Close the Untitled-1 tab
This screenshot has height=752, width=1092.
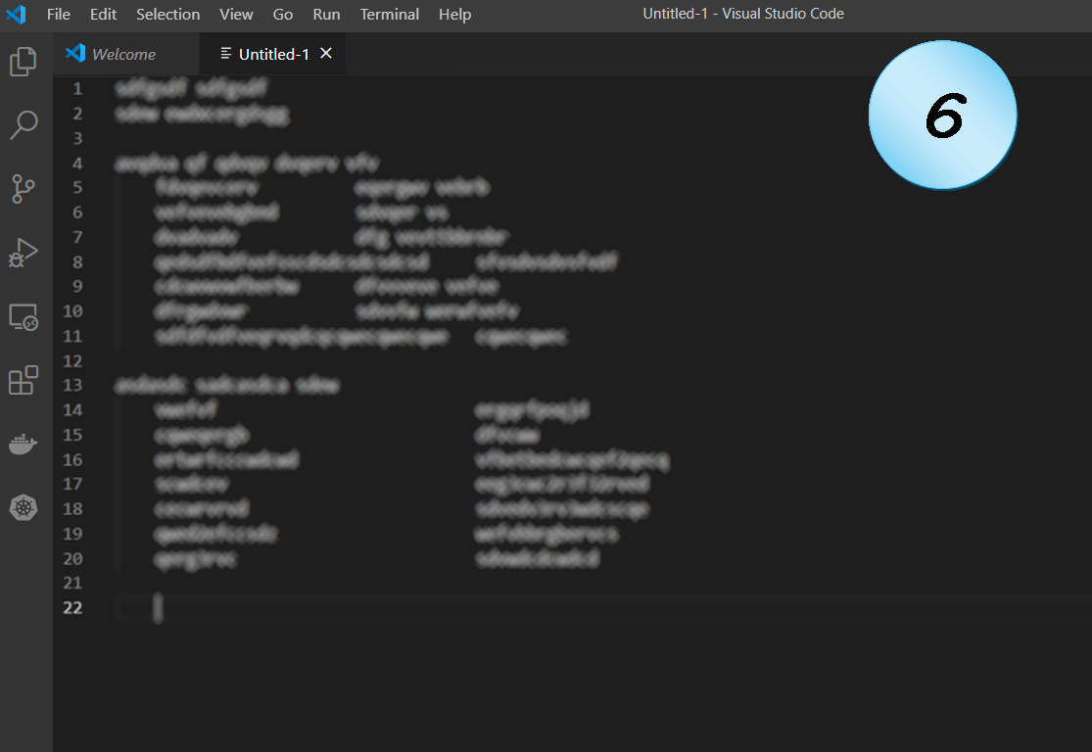[x=326, y=54]
